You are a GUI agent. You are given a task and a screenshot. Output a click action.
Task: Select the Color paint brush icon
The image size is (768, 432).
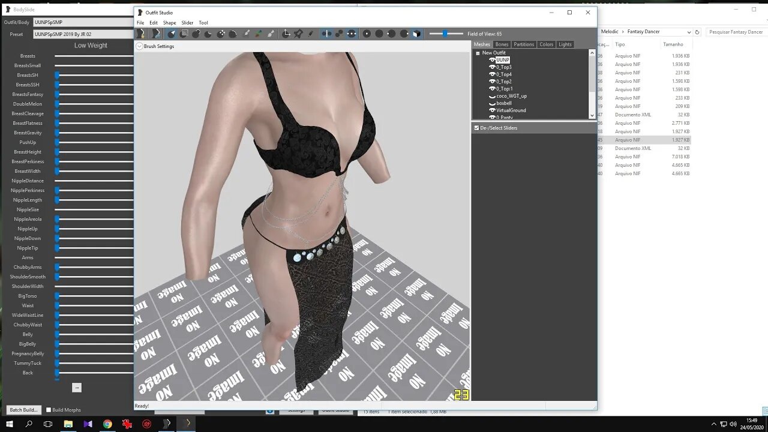259,34
